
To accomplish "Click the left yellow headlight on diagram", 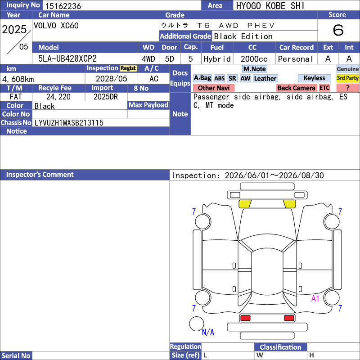I will click(x=245, y=204).
